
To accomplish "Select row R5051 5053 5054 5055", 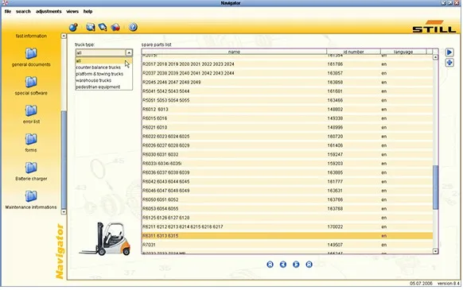I will pyautogui.click(x=287, y=100).
